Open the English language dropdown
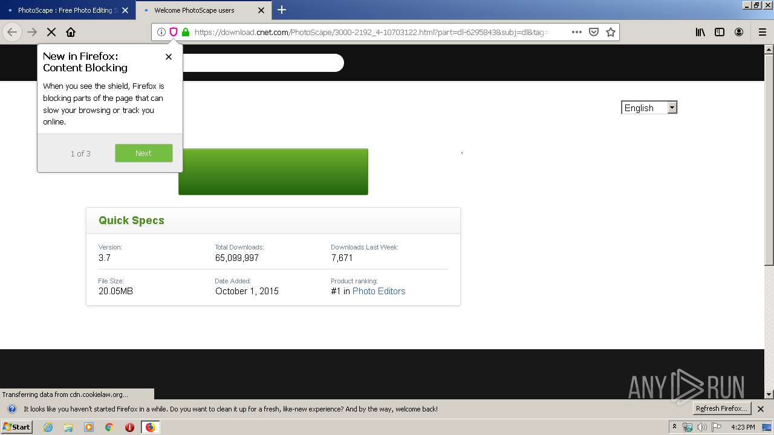This screenshot has height=435, width=774. [649, 108]
